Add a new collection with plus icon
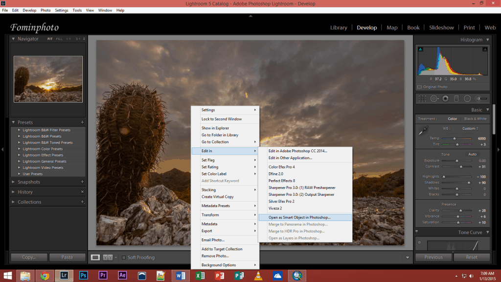 pyautogui.click(x=82, y=202)
